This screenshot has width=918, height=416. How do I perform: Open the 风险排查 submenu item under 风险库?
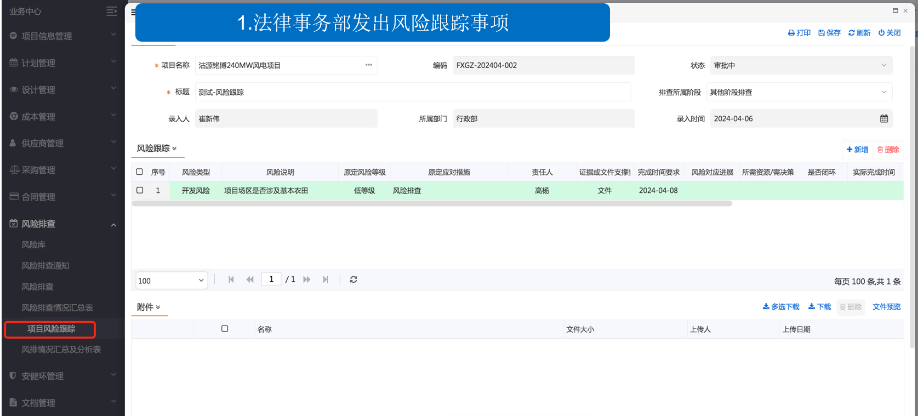[37, 287]
